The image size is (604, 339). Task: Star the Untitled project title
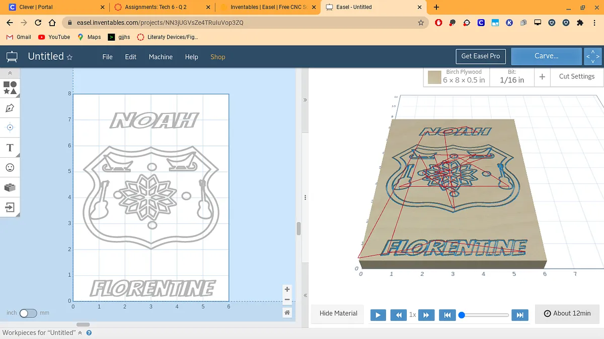tap(69, 57)
